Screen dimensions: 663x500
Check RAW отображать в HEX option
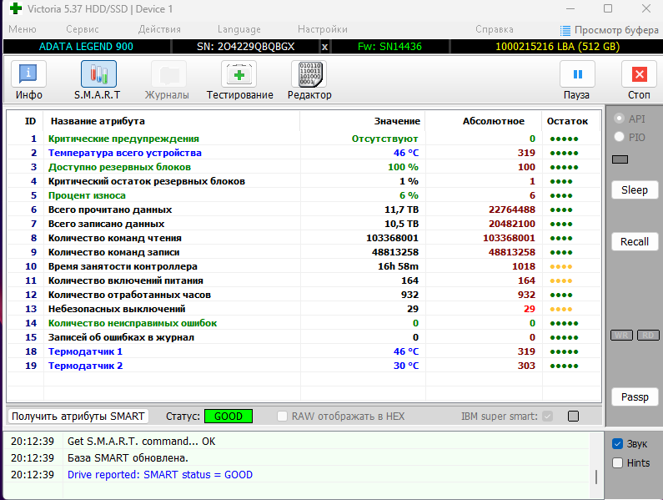pos(282,417)
